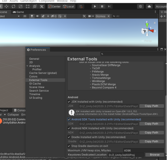Viewport: 167px width, 160px height.
Task: Open the cloud services icon
Action: click(149, 6)
